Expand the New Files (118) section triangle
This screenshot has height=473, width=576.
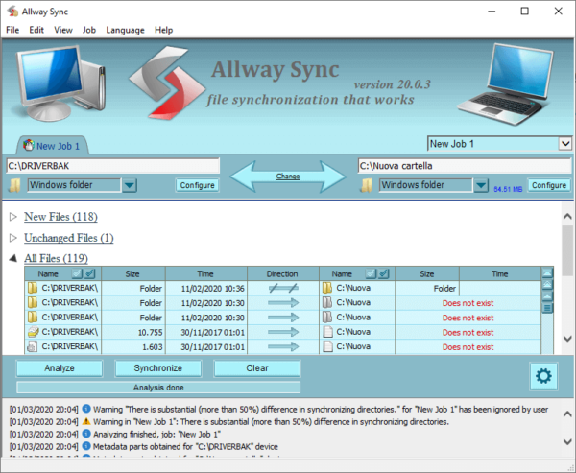(13, 217)
